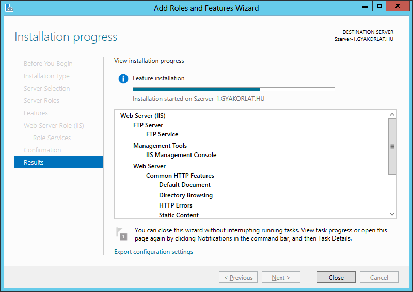Click the wizard icon in the title bar
This screenshot has width=413, height=292.
[9, 8]
